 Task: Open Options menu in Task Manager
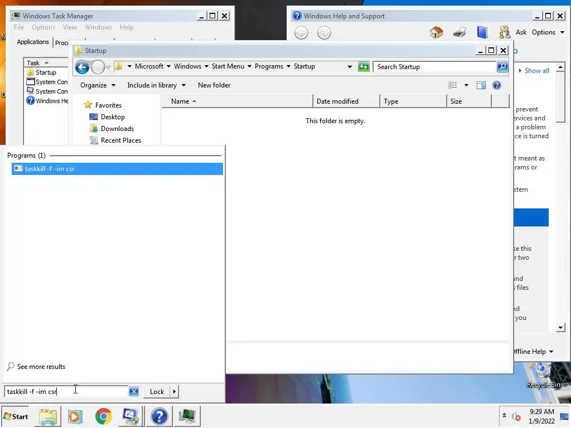tap(43, 27)
